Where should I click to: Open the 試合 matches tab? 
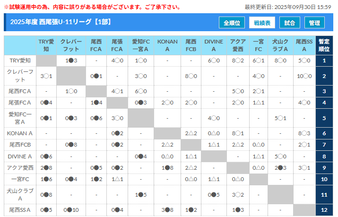click(x=290, y=23)
